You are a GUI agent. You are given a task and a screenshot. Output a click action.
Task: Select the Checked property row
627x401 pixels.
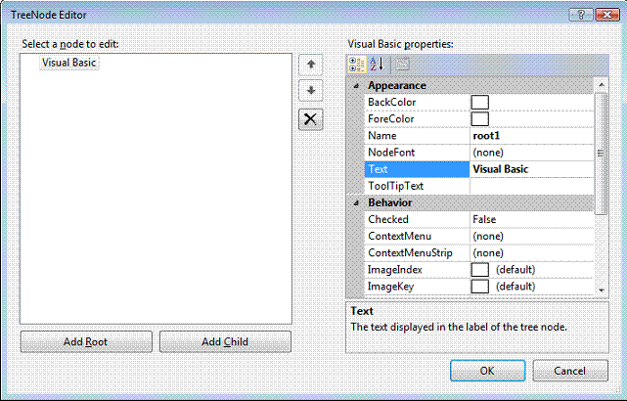click(479, 219)
